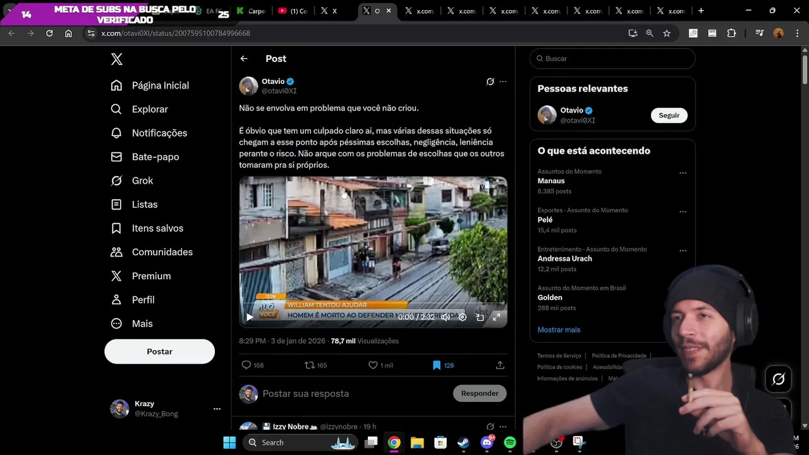Click Mostrar mais under trends
Image resolution: width=809 pixels, height=455 pixels.
(559, 330)
